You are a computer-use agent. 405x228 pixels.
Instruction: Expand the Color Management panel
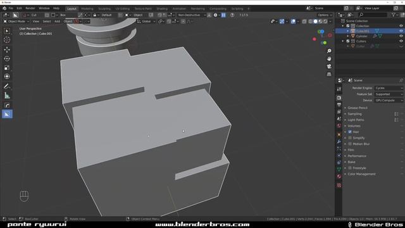[x=361, y=174]
